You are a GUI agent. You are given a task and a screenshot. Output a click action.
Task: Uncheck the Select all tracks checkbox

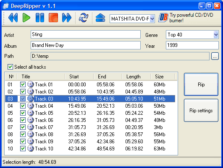coord(10,67)
